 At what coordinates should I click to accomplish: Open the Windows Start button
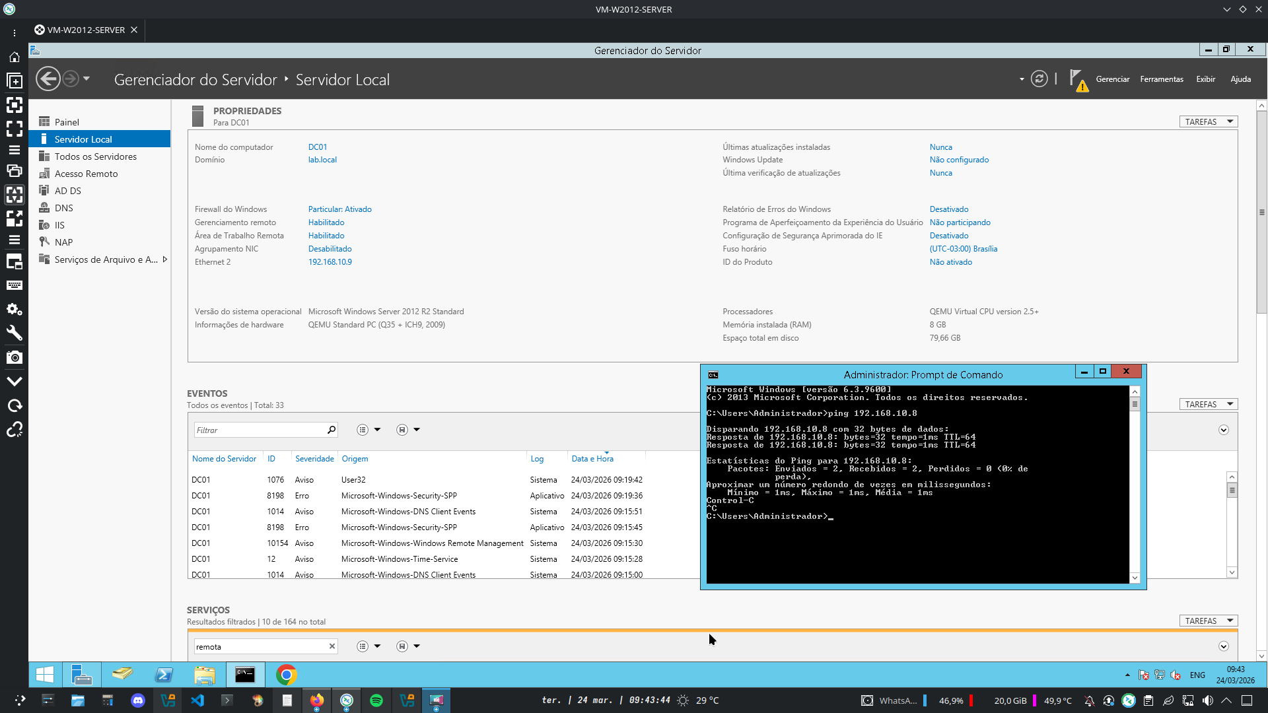coord(45,675)
